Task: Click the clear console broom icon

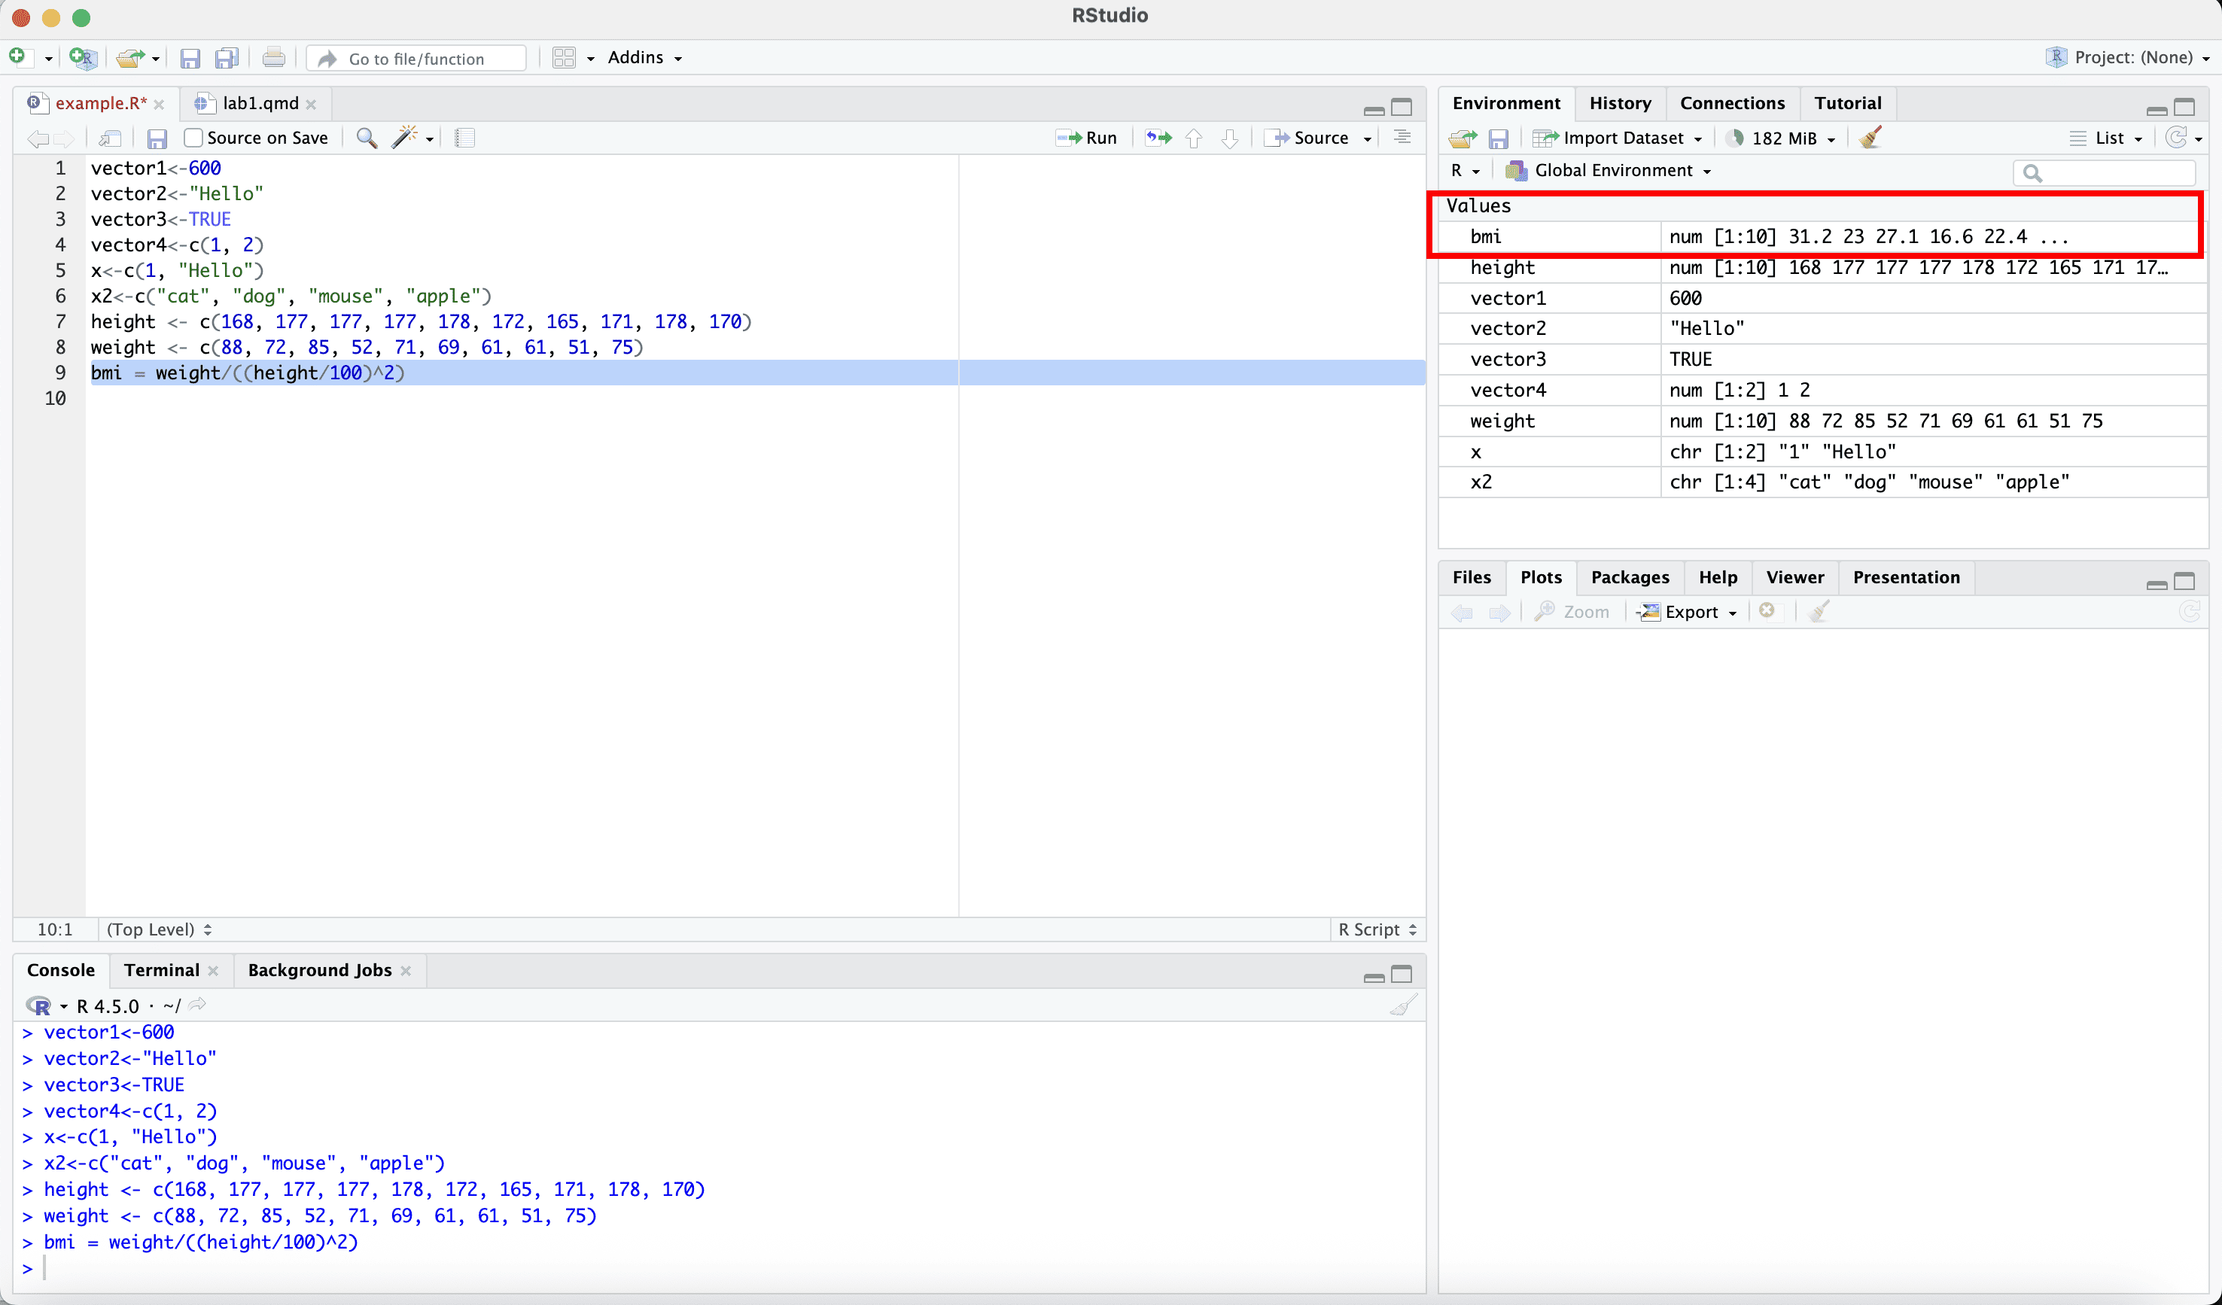Action: [x=1402, y=1005]
